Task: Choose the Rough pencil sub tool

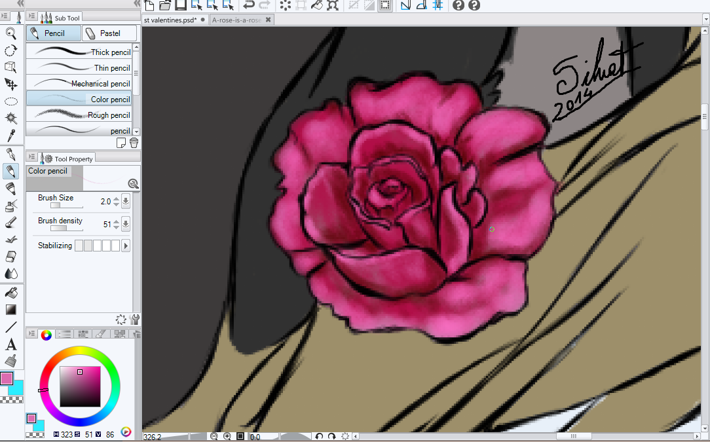Action: pos(79,115)
